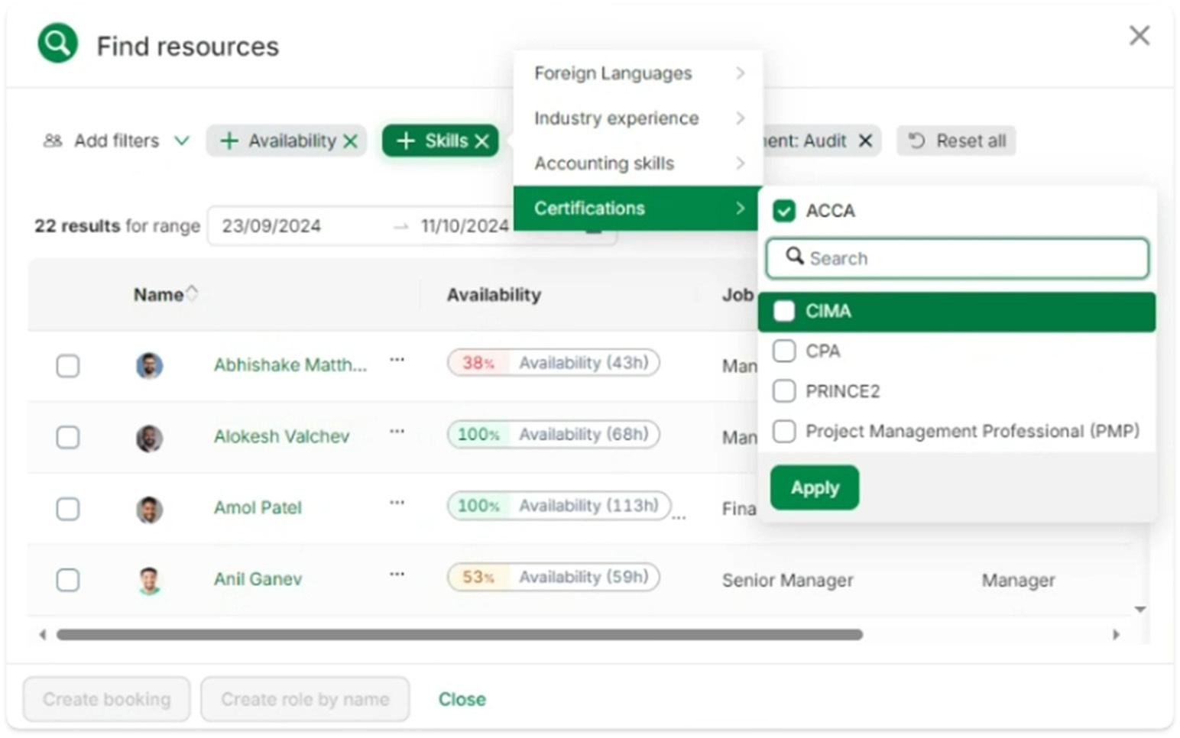Click Anil Ganev's 53% availability indicator
Screen dimensions: 1180x738
(478, 577)
